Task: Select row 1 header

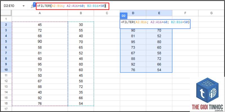Action: [x=6, y=19]
